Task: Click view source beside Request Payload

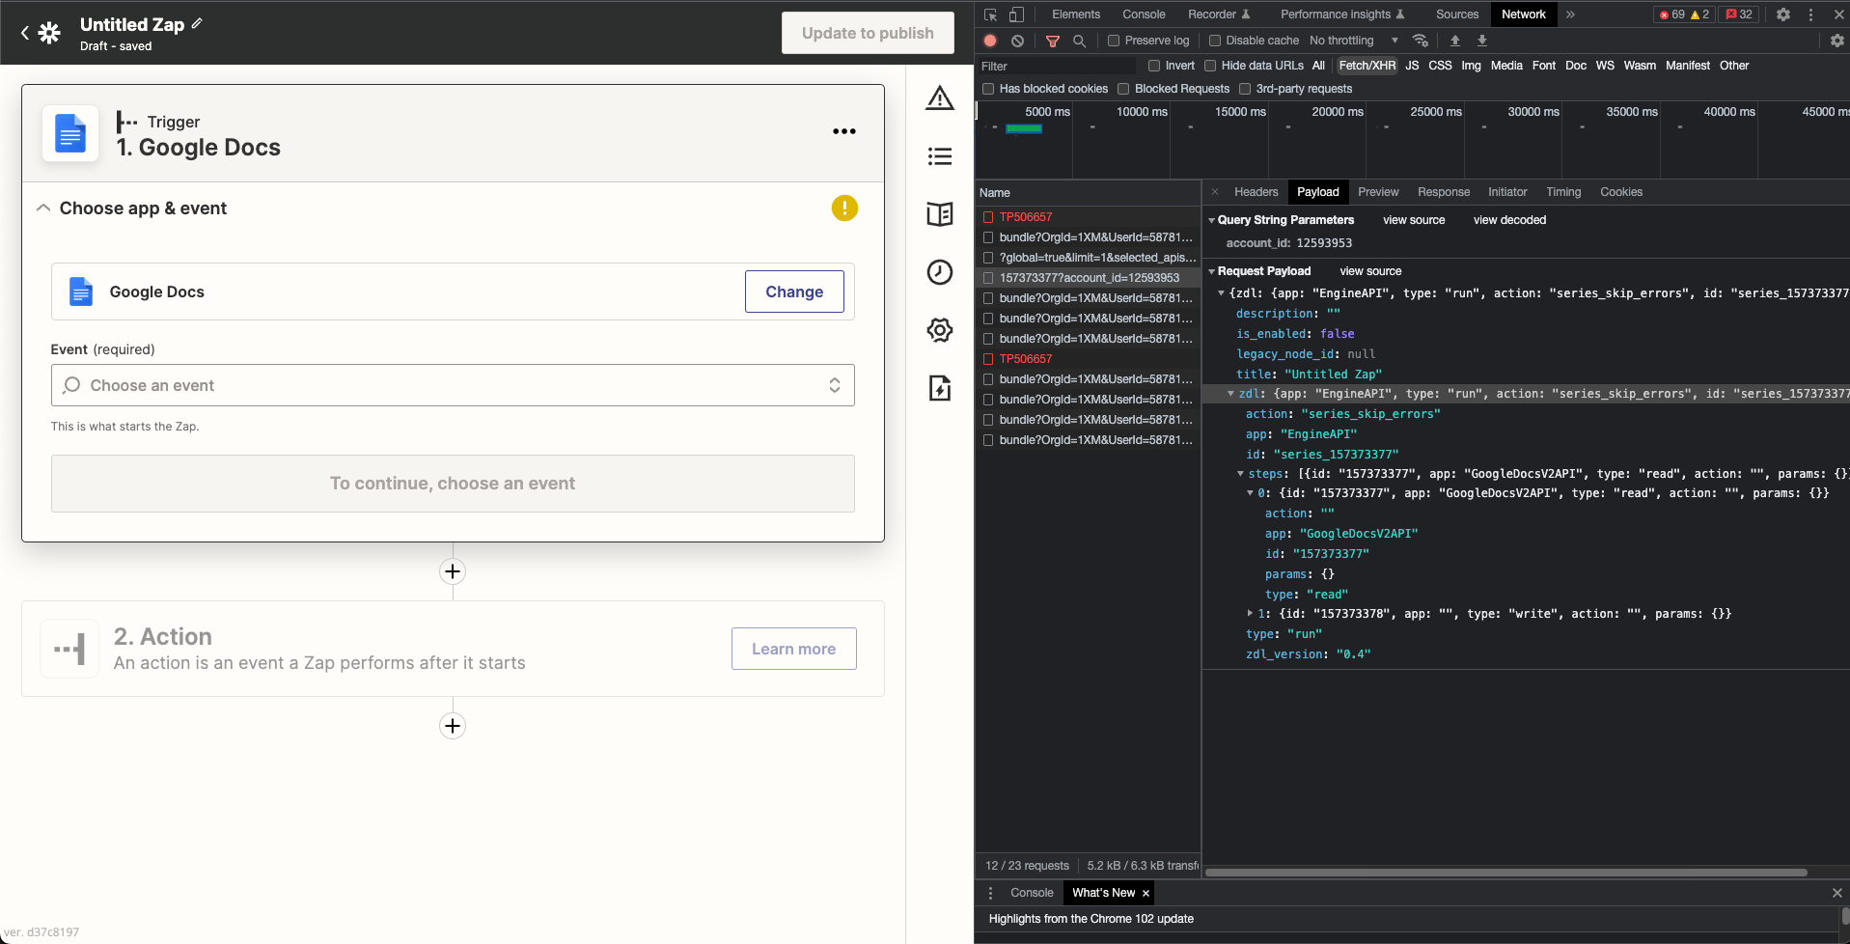Action: [1370, 271]
